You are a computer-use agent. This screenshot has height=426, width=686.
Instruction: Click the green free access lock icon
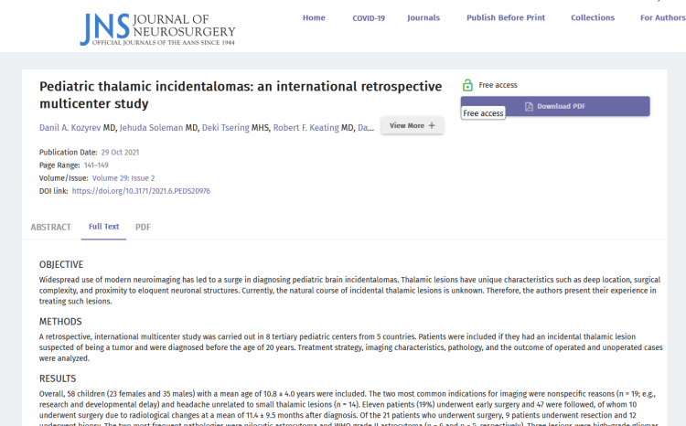pyautogui.click(x=467, y=85)
